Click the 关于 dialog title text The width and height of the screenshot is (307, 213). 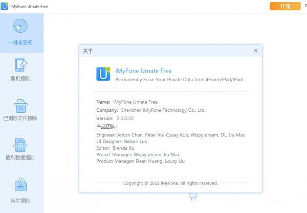coord(88,51)
